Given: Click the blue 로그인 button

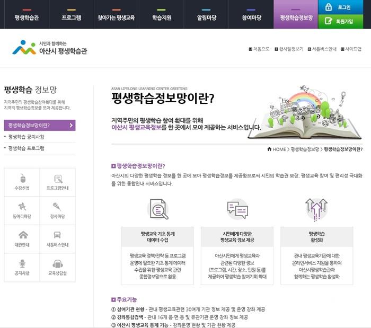Looking at the screenshot, I should [341, 7].
